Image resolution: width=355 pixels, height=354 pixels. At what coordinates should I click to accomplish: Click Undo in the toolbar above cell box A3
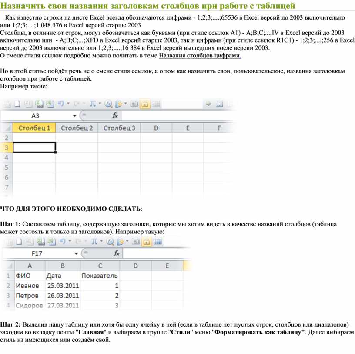[x=61, y=104]
